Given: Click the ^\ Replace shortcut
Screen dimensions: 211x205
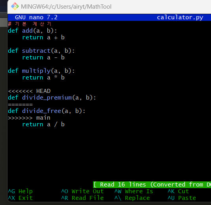Looking at the screenshot, I should click(132, 198).
